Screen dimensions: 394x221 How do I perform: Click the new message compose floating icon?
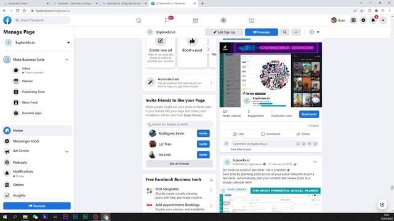(382, 204)
